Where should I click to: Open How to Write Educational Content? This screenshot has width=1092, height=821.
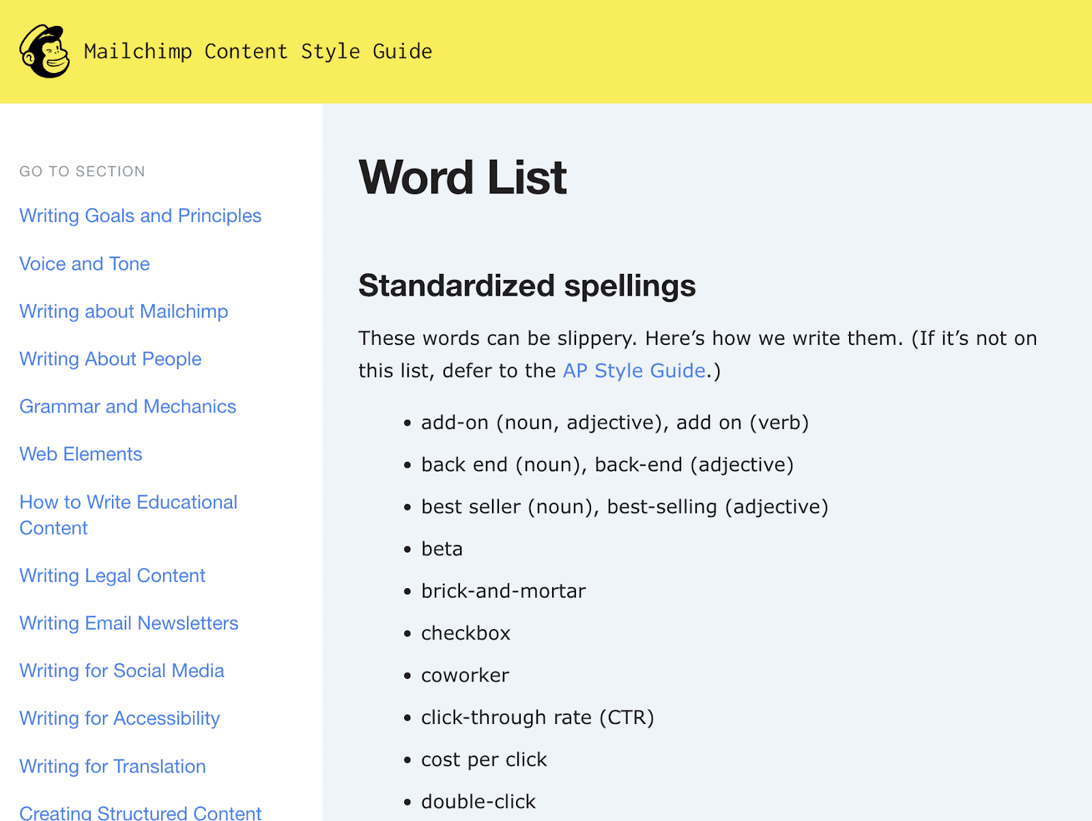point(128,515)
